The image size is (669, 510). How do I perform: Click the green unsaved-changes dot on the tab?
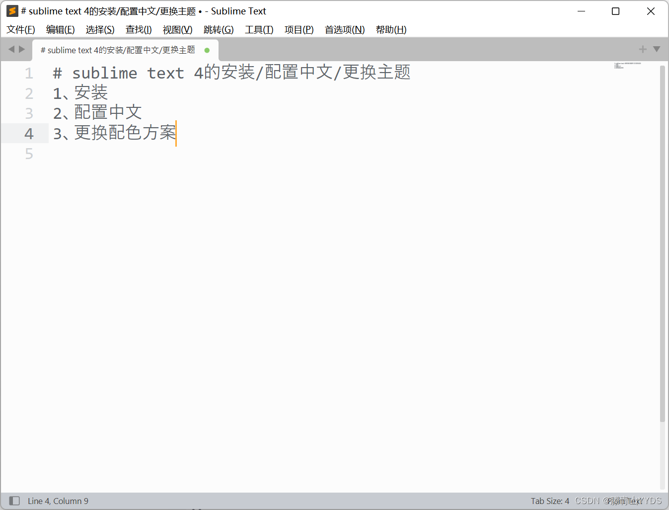207,50
